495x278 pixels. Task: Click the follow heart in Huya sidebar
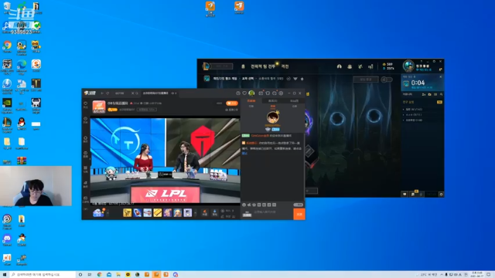point(86,104)
